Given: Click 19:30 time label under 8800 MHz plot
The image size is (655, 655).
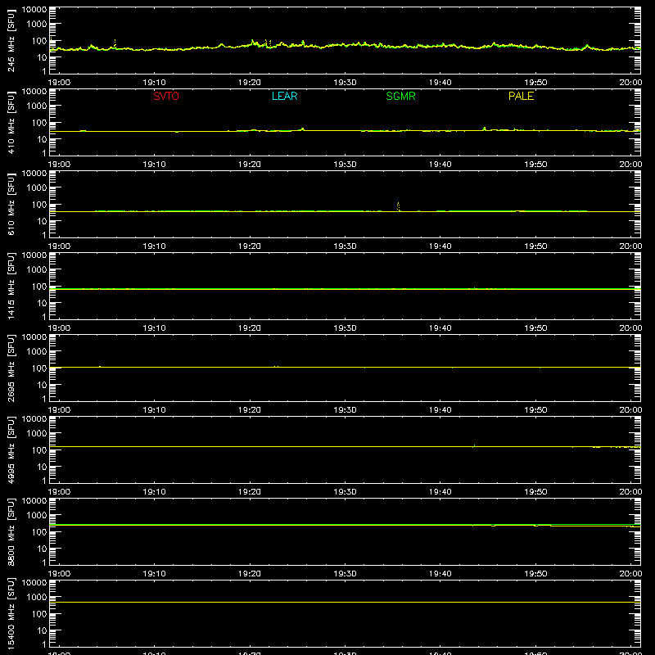Looking at the screenshot, I should tap(345, 574).
